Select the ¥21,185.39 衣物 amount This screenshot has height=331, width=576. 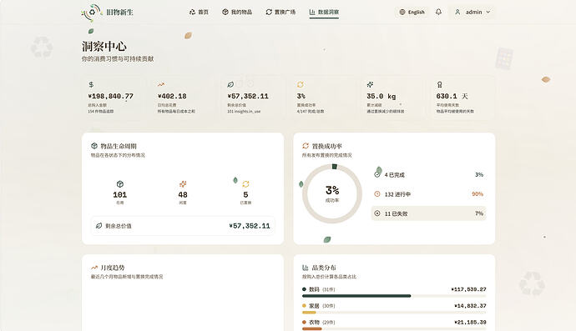tap(470, 322)
